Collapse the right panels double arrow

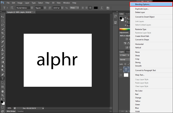(117, 12)
